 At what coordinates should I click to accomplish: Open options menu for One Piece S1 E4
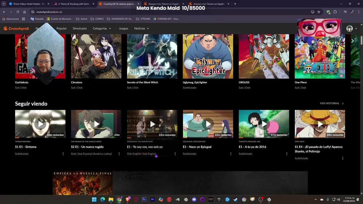(343, 158)
